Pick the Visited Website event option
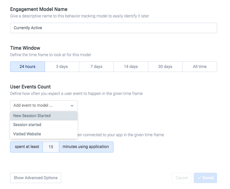230x189 pixels. 44,134
